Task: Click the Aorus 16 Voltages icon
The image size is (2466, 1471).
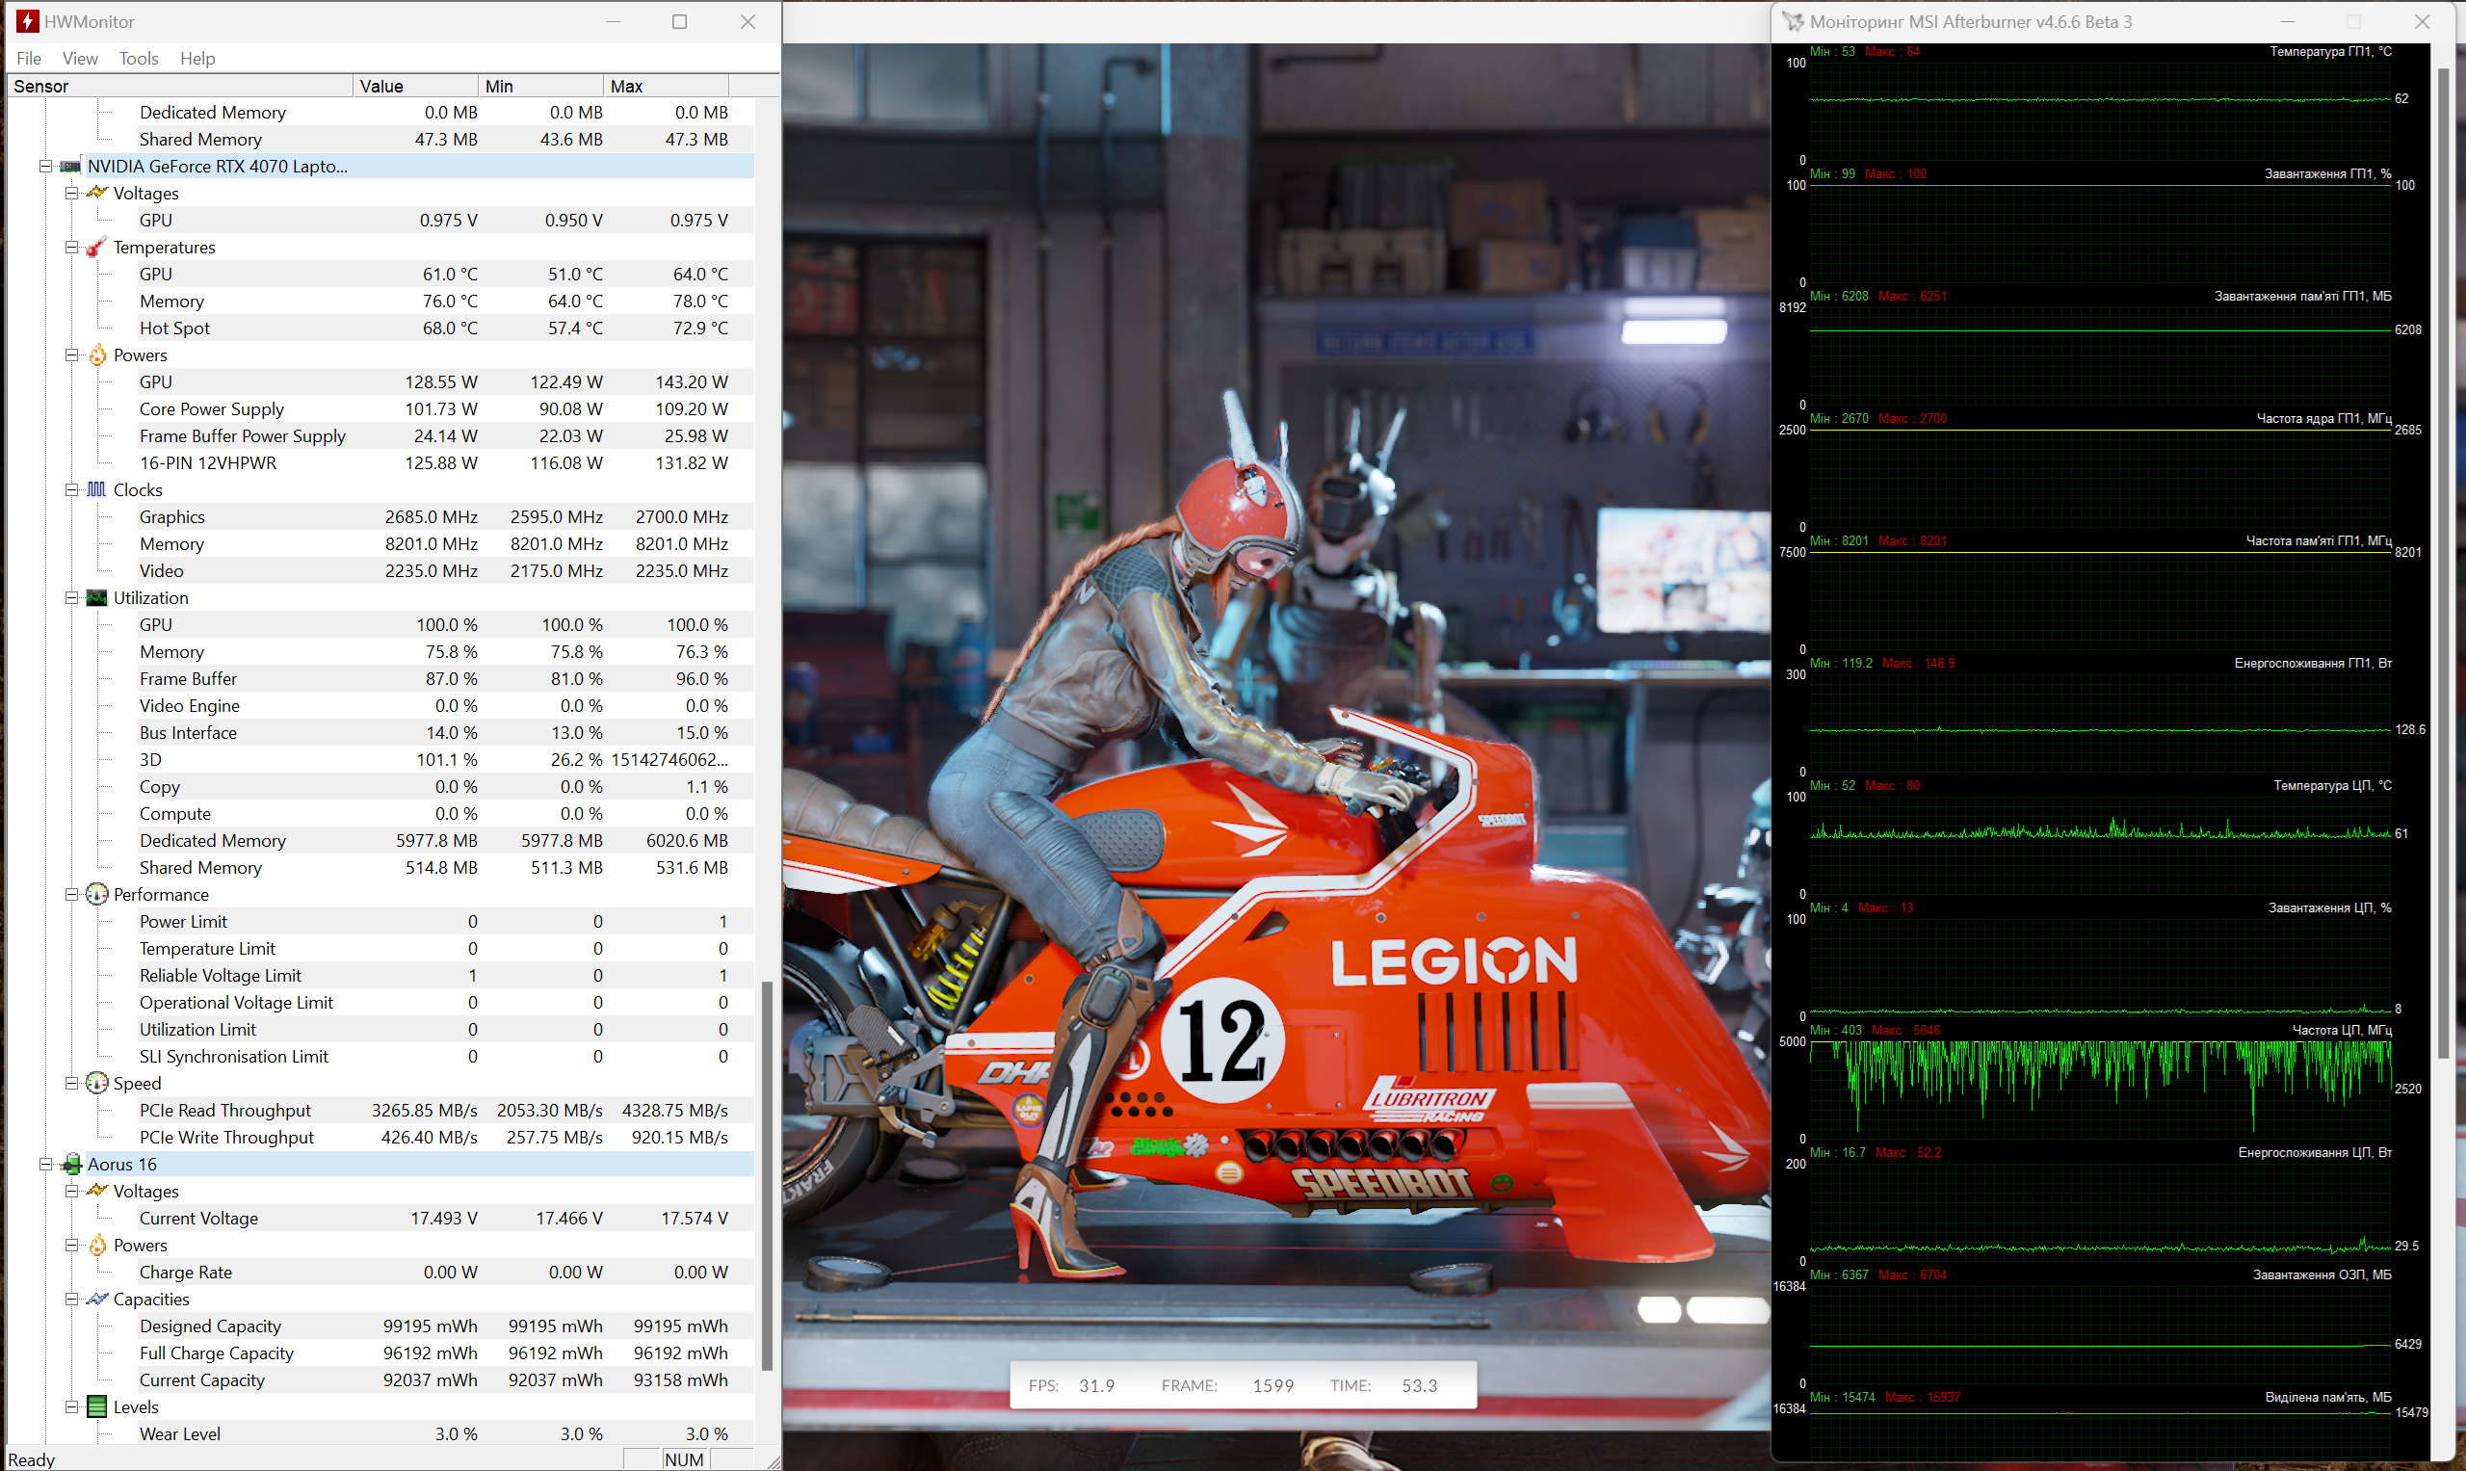Action: click(x=97, y=1192)
